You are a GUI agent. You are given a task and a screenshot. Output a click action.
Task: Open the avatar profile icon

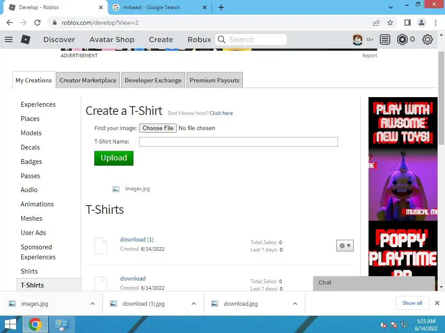357,39
